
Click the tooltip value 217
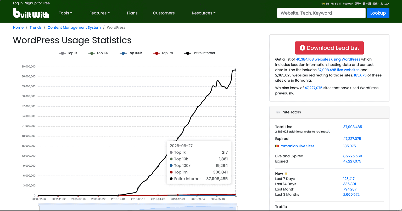pos(225,152)
